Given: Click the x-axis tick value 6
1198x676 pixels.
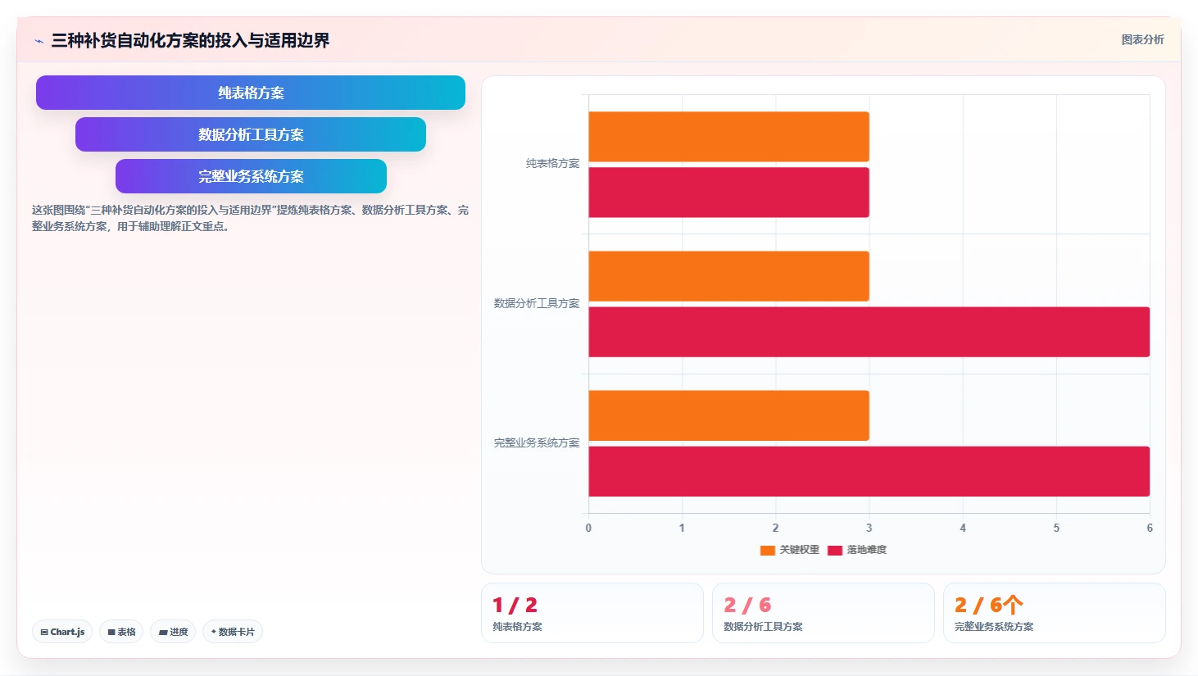Looking at the screenshot, I should click(1150, 528).
